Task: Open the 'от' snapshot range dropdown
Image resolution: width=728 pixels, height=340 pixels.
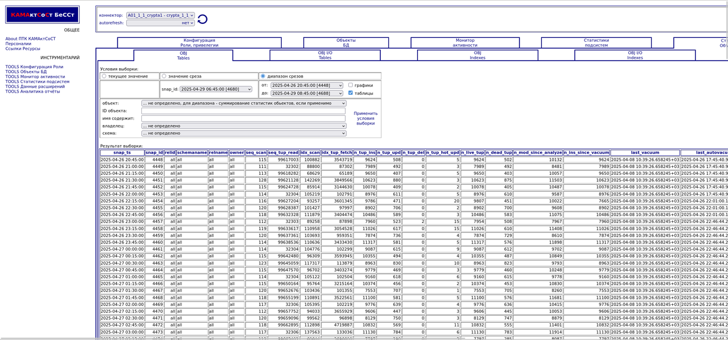Action: coord(307,86)
